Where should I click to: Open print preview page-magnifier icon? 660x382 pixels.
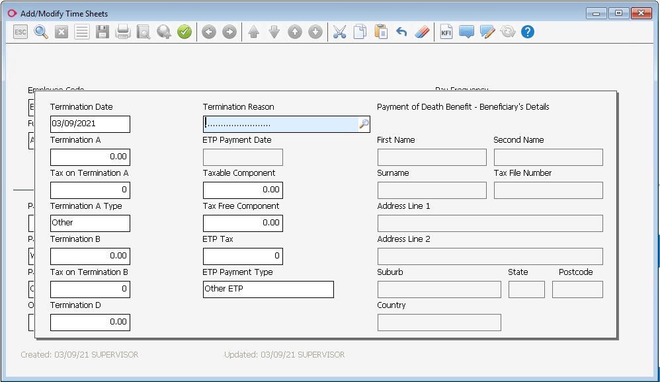pos(144,32)
